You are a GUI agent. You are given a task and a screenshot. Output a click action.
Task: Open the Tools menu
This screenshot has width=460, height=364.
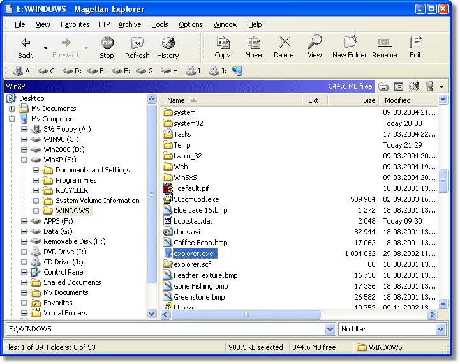pos(160,24)
